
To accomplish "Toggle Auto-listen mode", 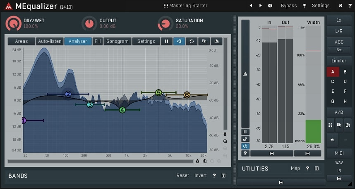I will coord(50,41).
